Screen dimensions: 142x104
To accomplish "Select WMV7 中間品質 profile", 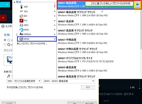I will tap(99, 41).
